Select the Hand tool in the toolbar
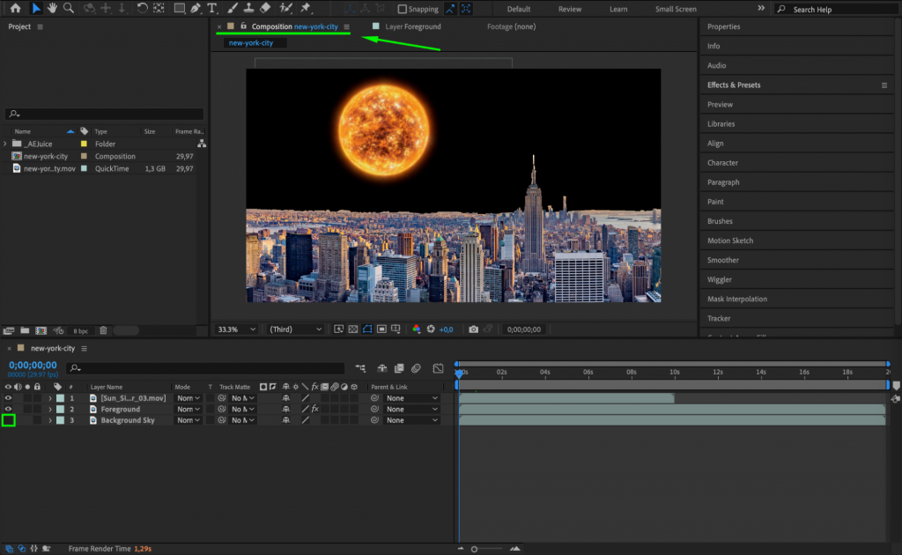Screen dimensions: 902x555 point(52,9)
